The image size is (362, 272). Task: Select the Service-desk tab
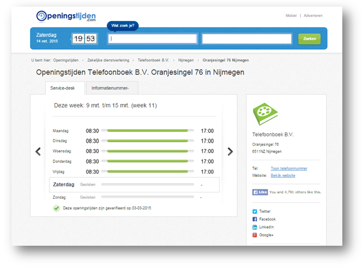[x=65, y=88]
